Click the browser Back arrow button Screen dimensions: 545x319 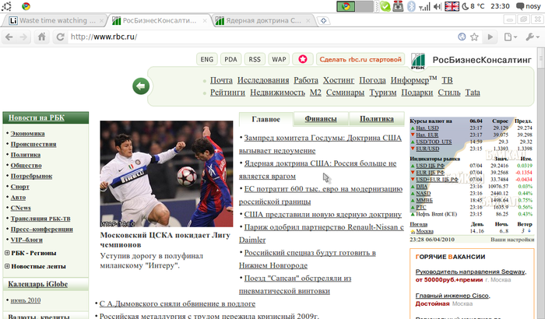tap(9, 37)
